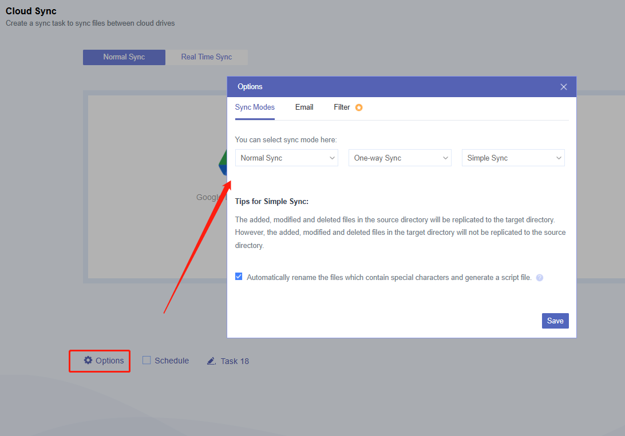
Task: Save the sync options
Action: tap(555, 321)
